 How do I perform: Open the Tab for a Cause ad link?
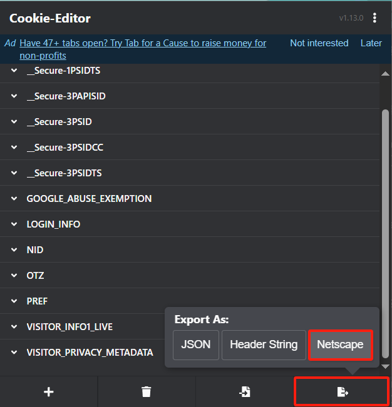coord(143,49)
